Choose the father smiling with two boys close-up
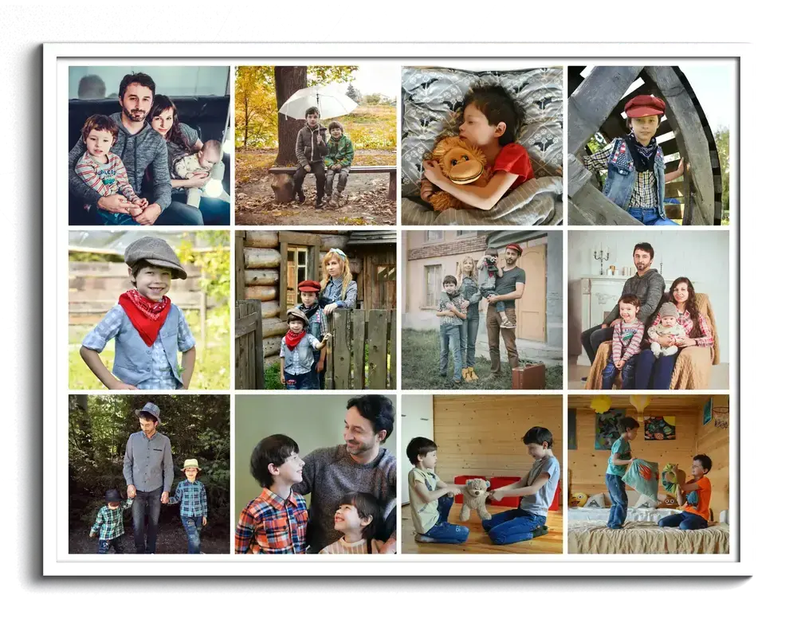 pos(316,474)
